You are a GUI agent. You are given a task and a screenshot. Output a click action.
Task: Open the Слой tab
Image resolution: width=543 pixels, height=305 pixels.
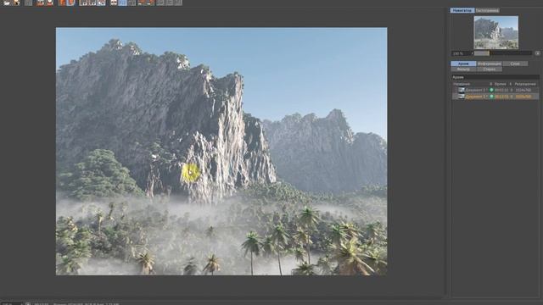[515, 64]
